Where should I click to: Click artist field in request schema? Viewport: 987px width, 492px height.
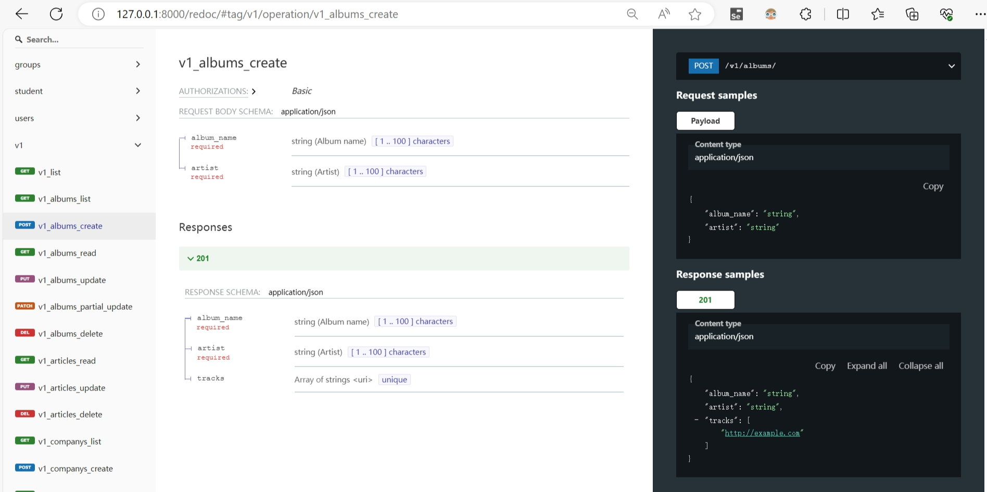pyautogui.click(x=205, y=168)
